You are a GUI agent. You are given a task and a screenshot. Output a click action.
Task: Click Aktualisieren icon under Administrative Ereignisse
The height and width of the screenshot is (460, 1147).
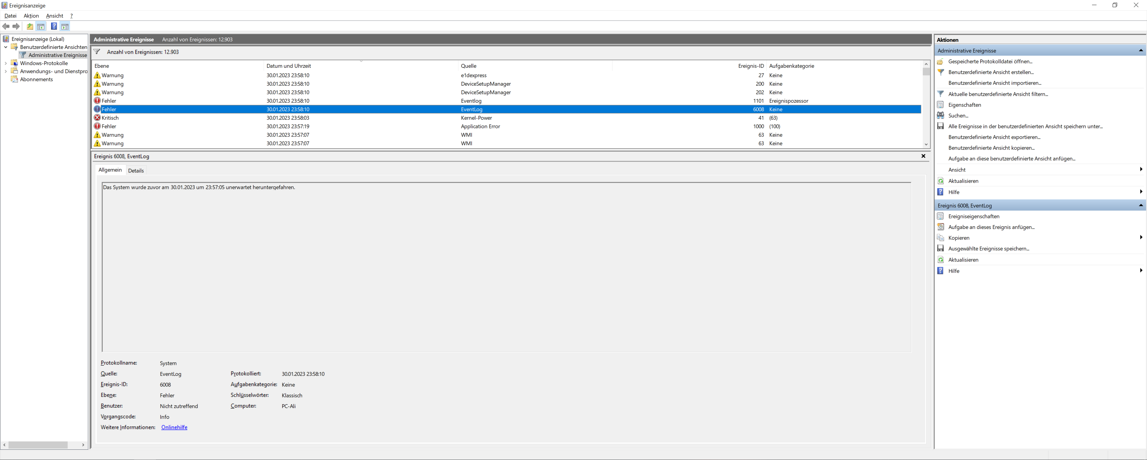(x=940, y=181)
